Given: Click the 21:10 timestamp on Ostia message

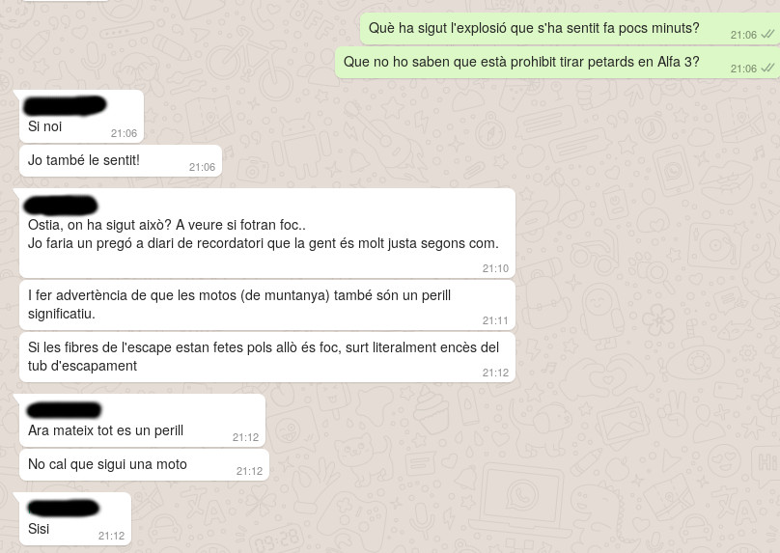Looking at the screenshot, I should (x=495, y=268).
